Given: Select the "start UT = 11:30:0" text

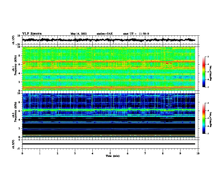Looking at the screenshot, I should 136,34.
